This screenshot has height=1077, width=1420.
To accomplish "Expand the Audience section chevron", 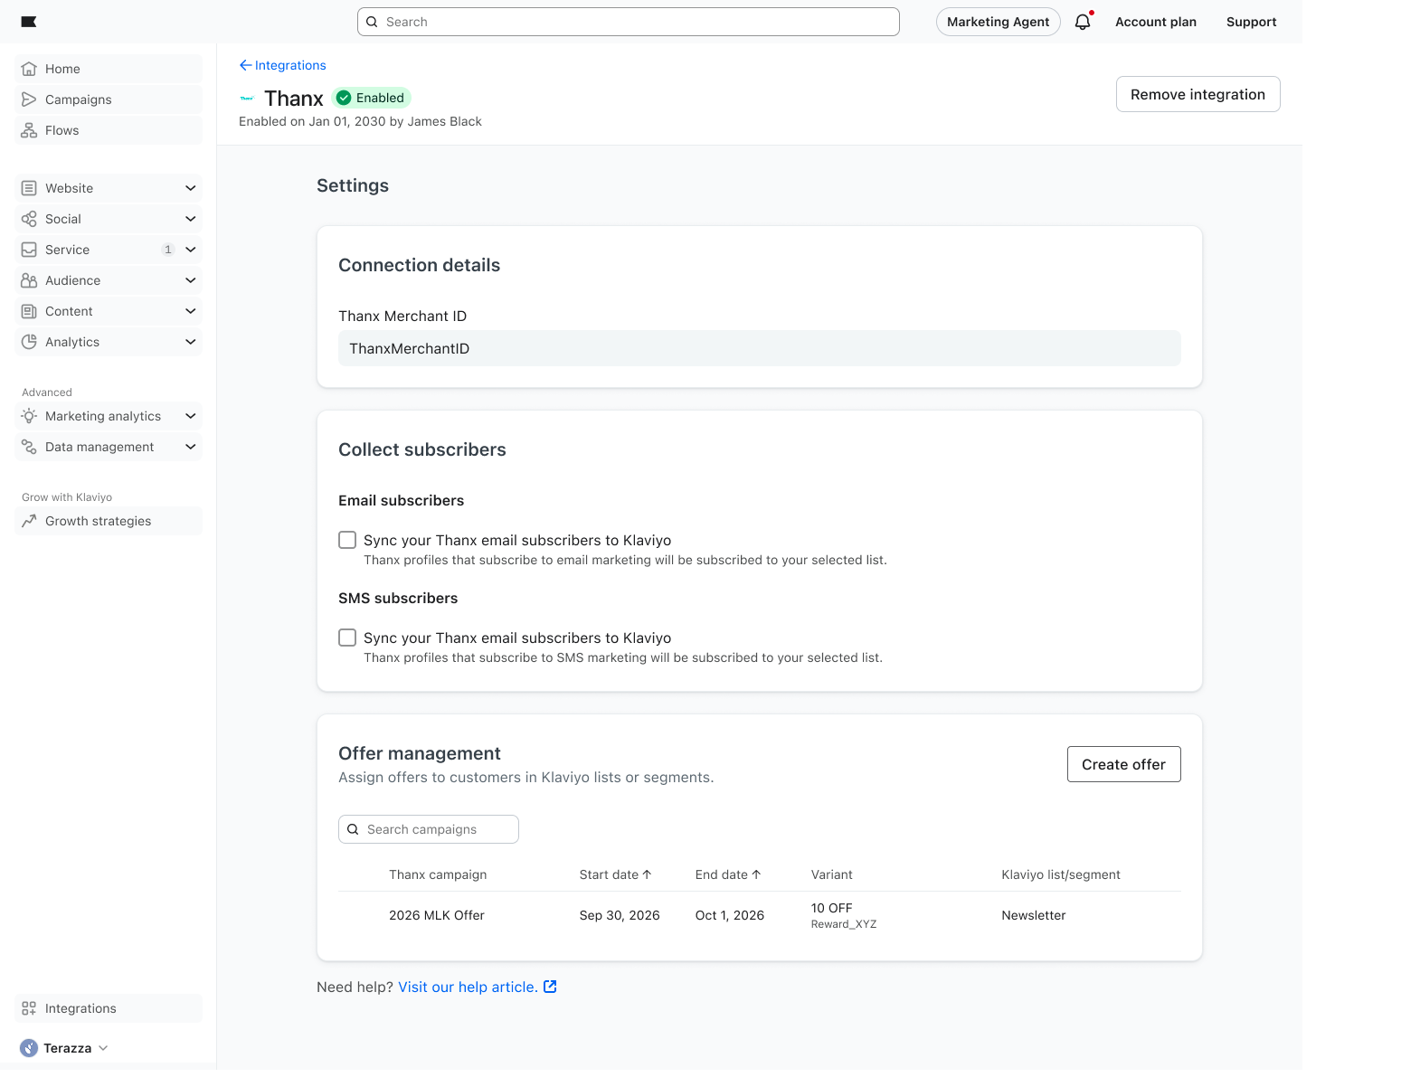I will (190, 280).
